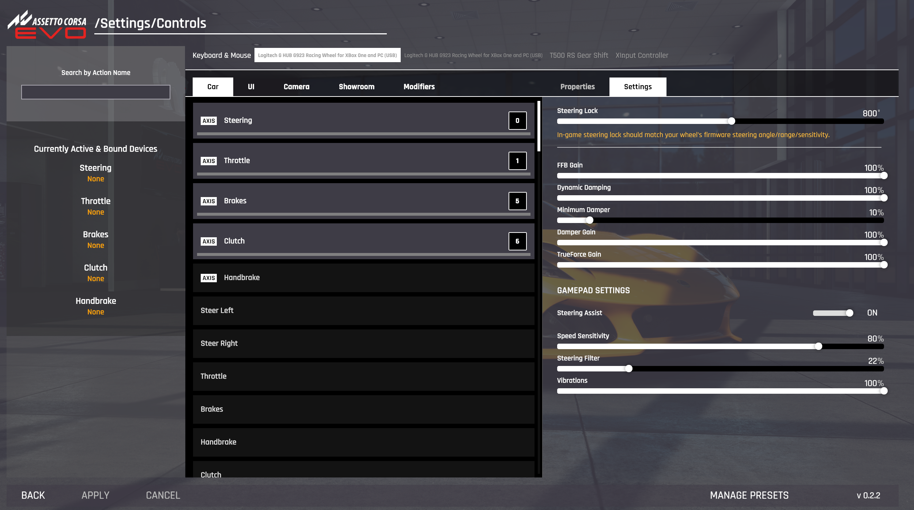Toggle Steering Assist off
The width and height of the screenshot is (914, 510).
point(833,313)
